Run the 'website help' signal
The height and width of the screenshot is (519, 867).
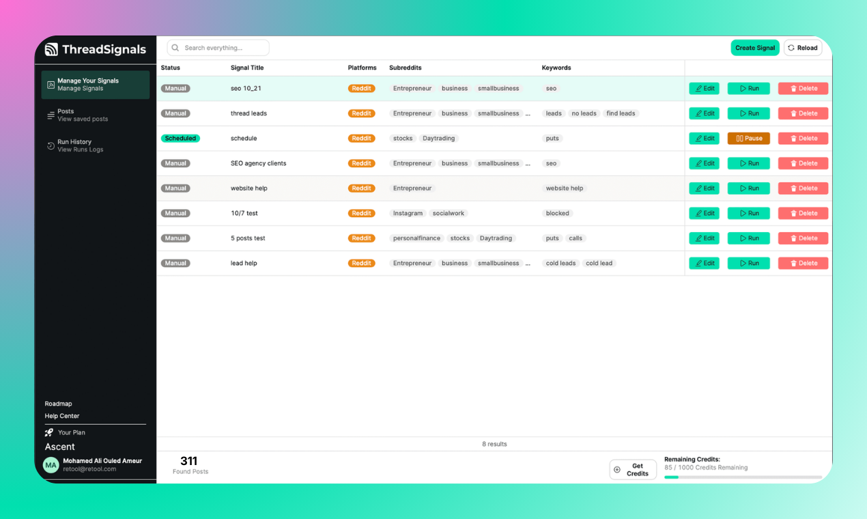[x=748, y=188]
